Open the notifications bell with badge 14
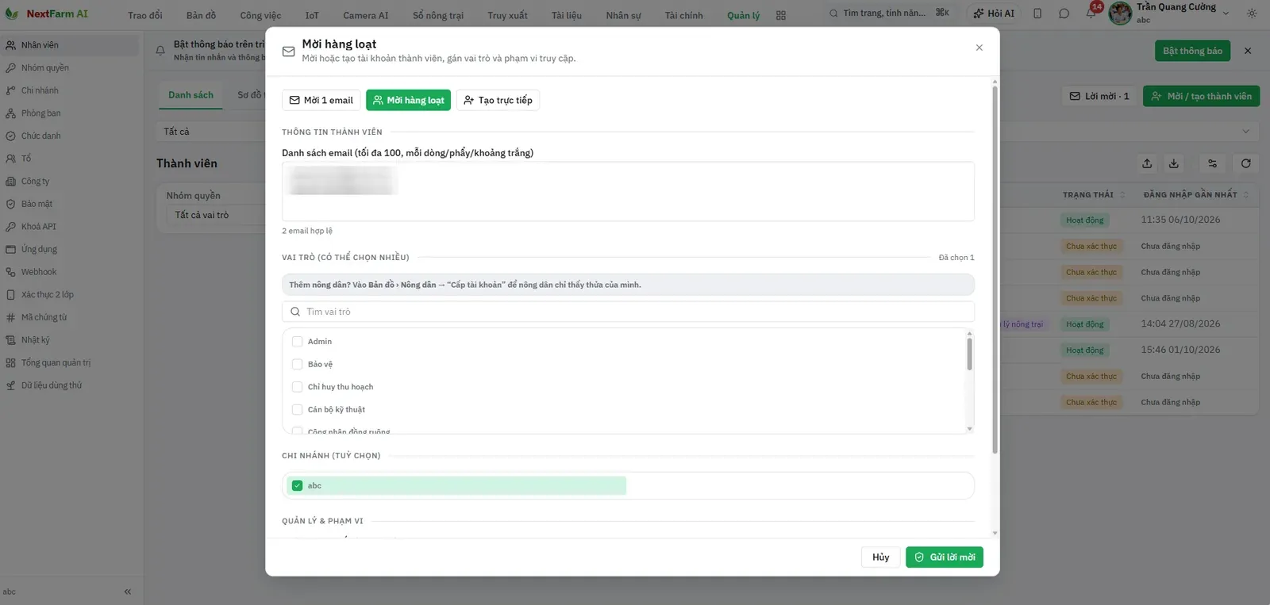Viewport: 1270px width, 605px height. tap(1091, 13)
